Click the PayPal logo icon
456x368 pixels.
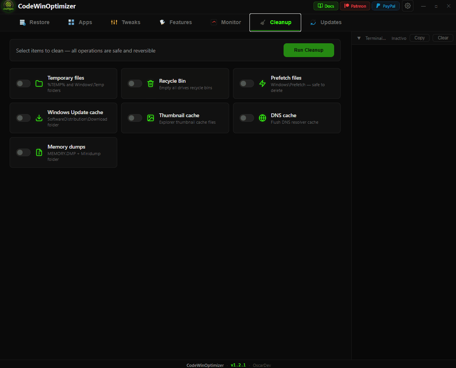click(378, 6)
